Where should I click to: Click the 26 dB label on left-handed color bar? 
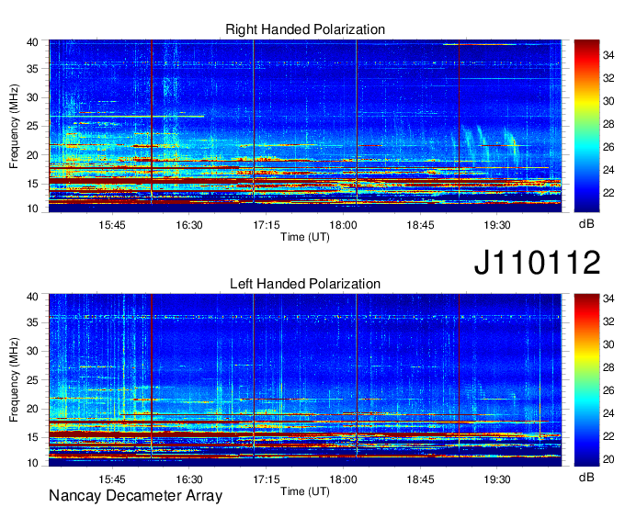[x=608, y=390]
